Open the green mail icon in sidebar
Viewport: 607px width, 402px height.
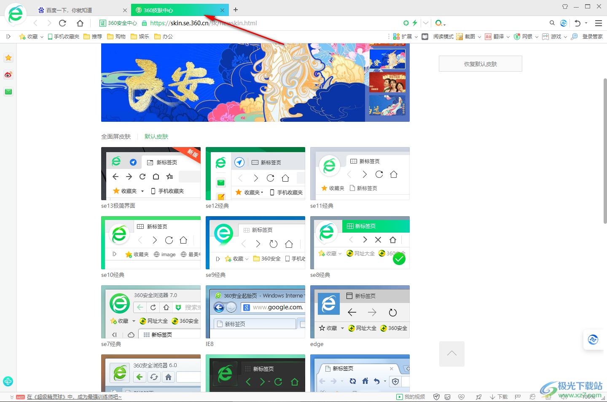pyautogui.click(x=8, y=91)
